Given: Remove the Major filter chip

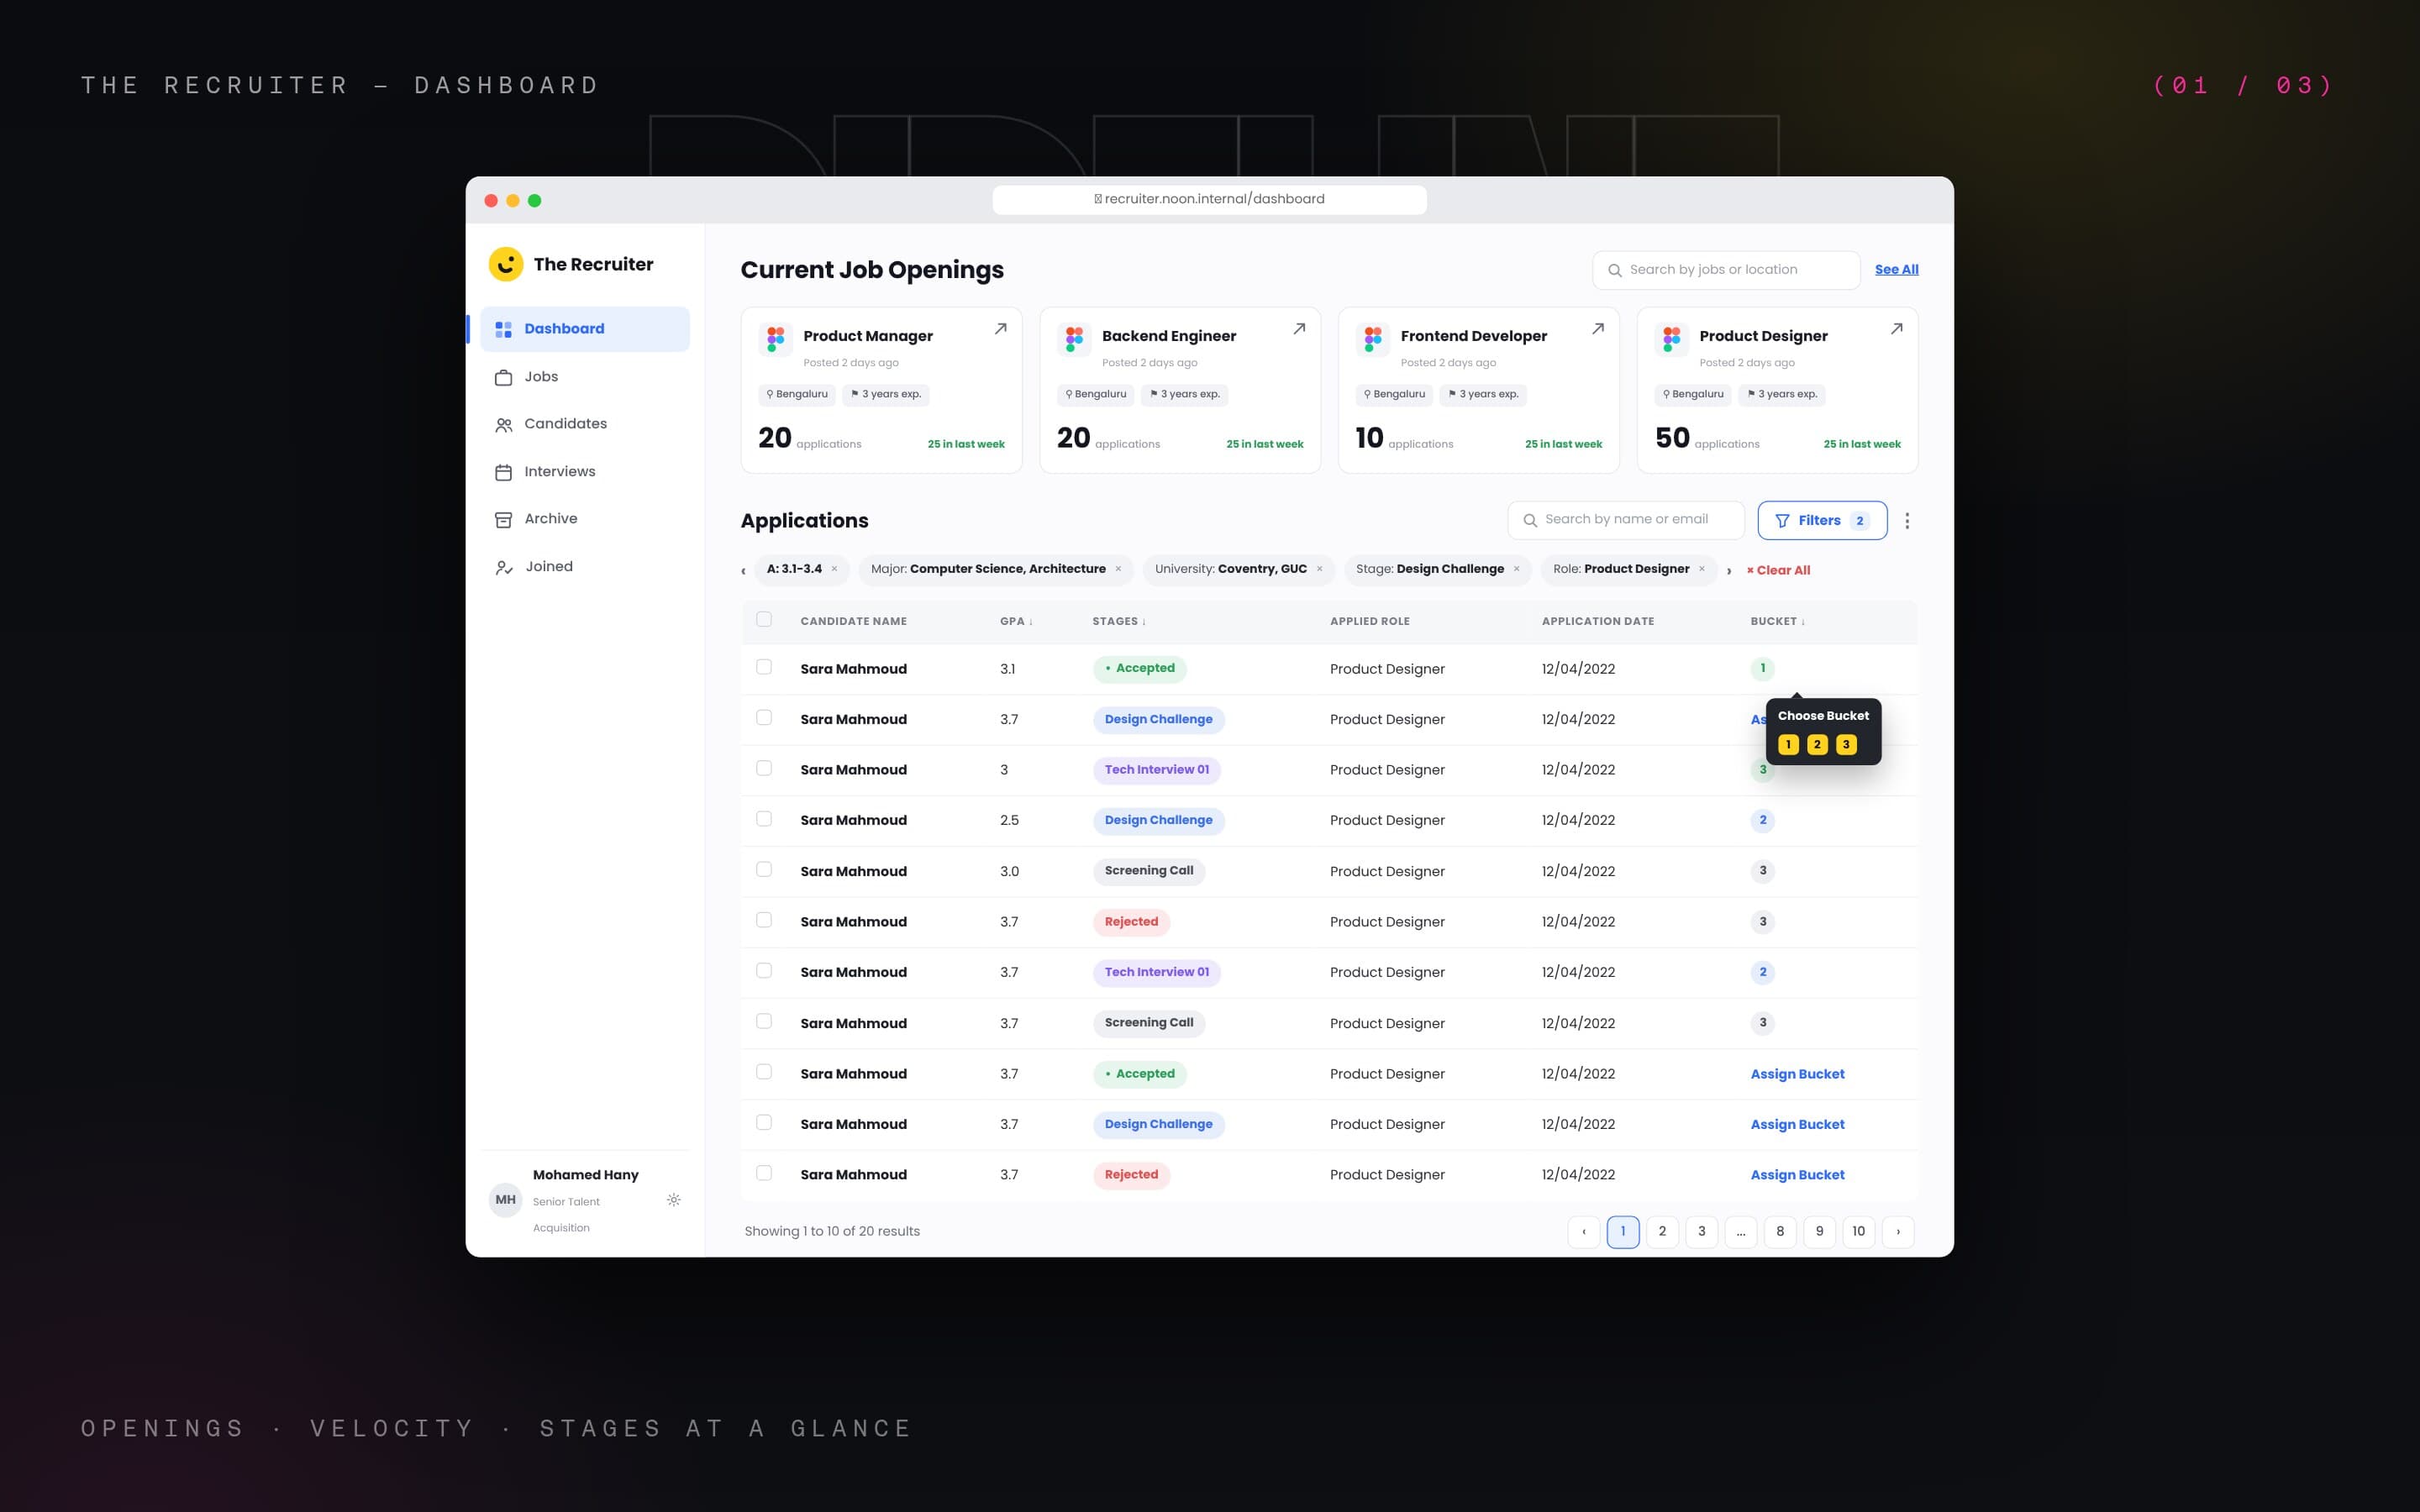Looking at the screenshot, I should [1118, 569].
